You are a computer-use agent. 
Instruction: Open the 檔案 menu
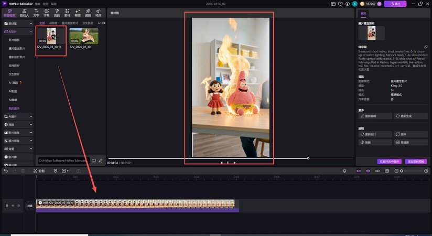[x=37, y=3]
